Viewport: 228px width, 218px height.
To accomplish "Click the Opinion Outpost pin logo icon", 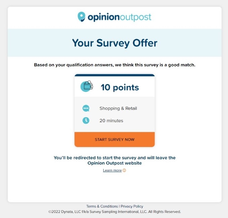I will click(x=81, y=17).
